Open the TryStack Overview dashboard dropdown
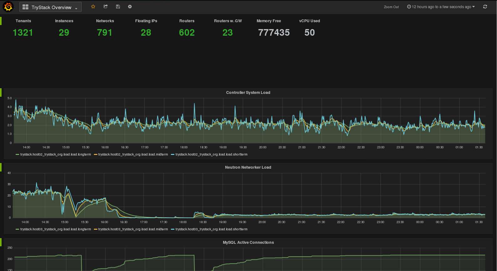The width and height of the screenshot is (497, 271). coord(50,7)
